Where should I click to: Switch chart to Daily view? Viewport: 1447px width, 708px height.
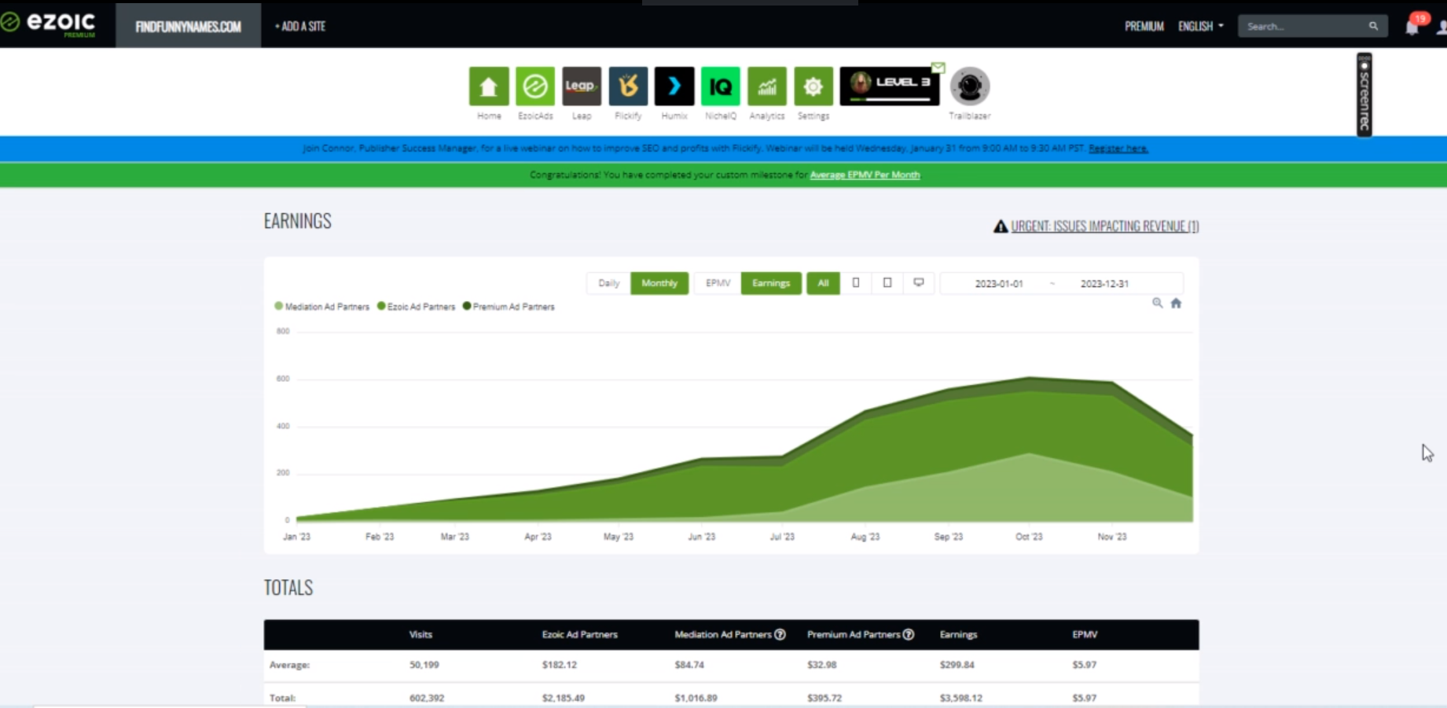[x=608, y=283]
